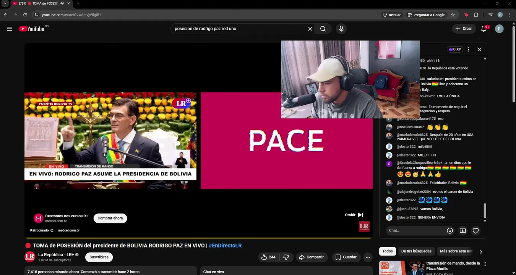Open the Crear menu
The height and width of the screenshot is (275, 516).
click(x=464, y=29)
